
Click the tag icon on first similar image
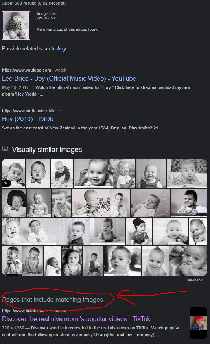pyautogui.click(x=6, y=183)
